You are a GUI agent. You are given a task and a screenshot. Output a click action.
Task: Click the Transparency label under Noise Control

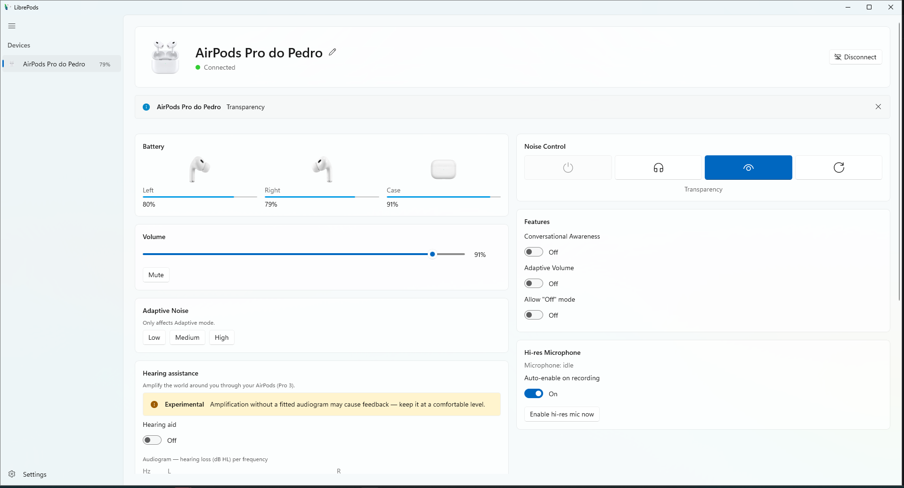coord(703,189)
